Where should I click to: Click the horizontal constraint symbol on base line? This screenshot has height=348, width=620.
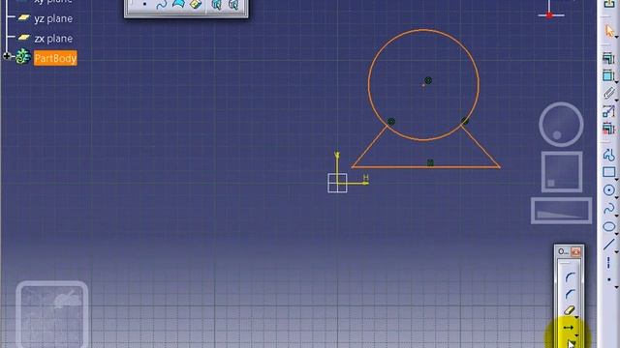click(x=430, y=162)
